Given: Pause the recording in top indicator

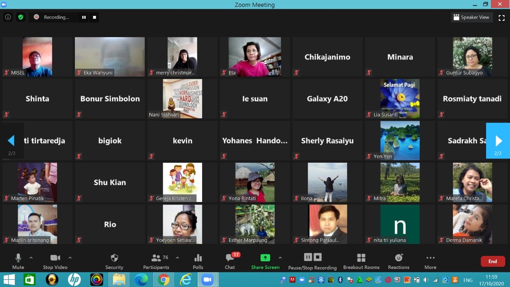Looking at the screenshot, I should pyautogui.click(x=84, y=17).
